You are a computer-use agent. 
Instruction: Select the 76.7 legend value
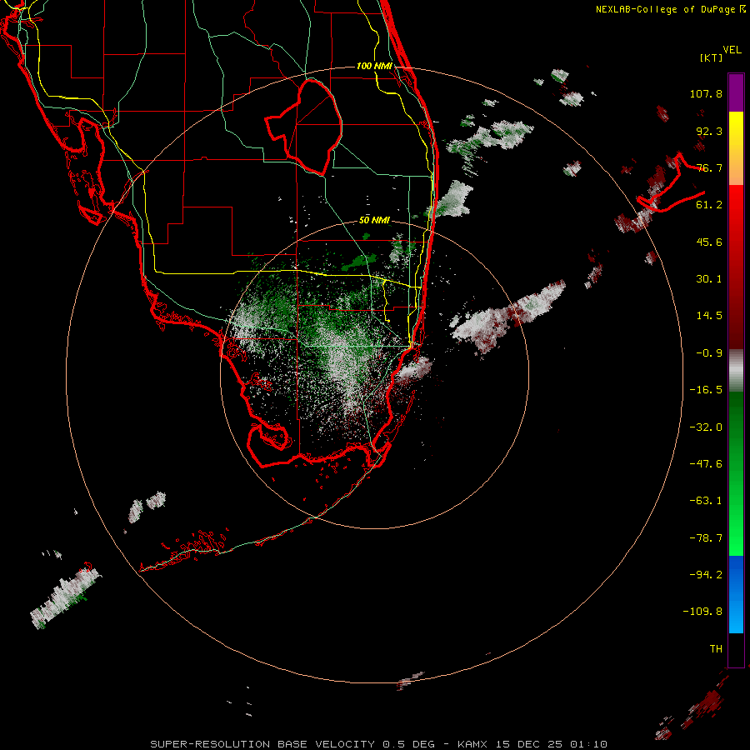pyautogui.click(x=709, y=167)
